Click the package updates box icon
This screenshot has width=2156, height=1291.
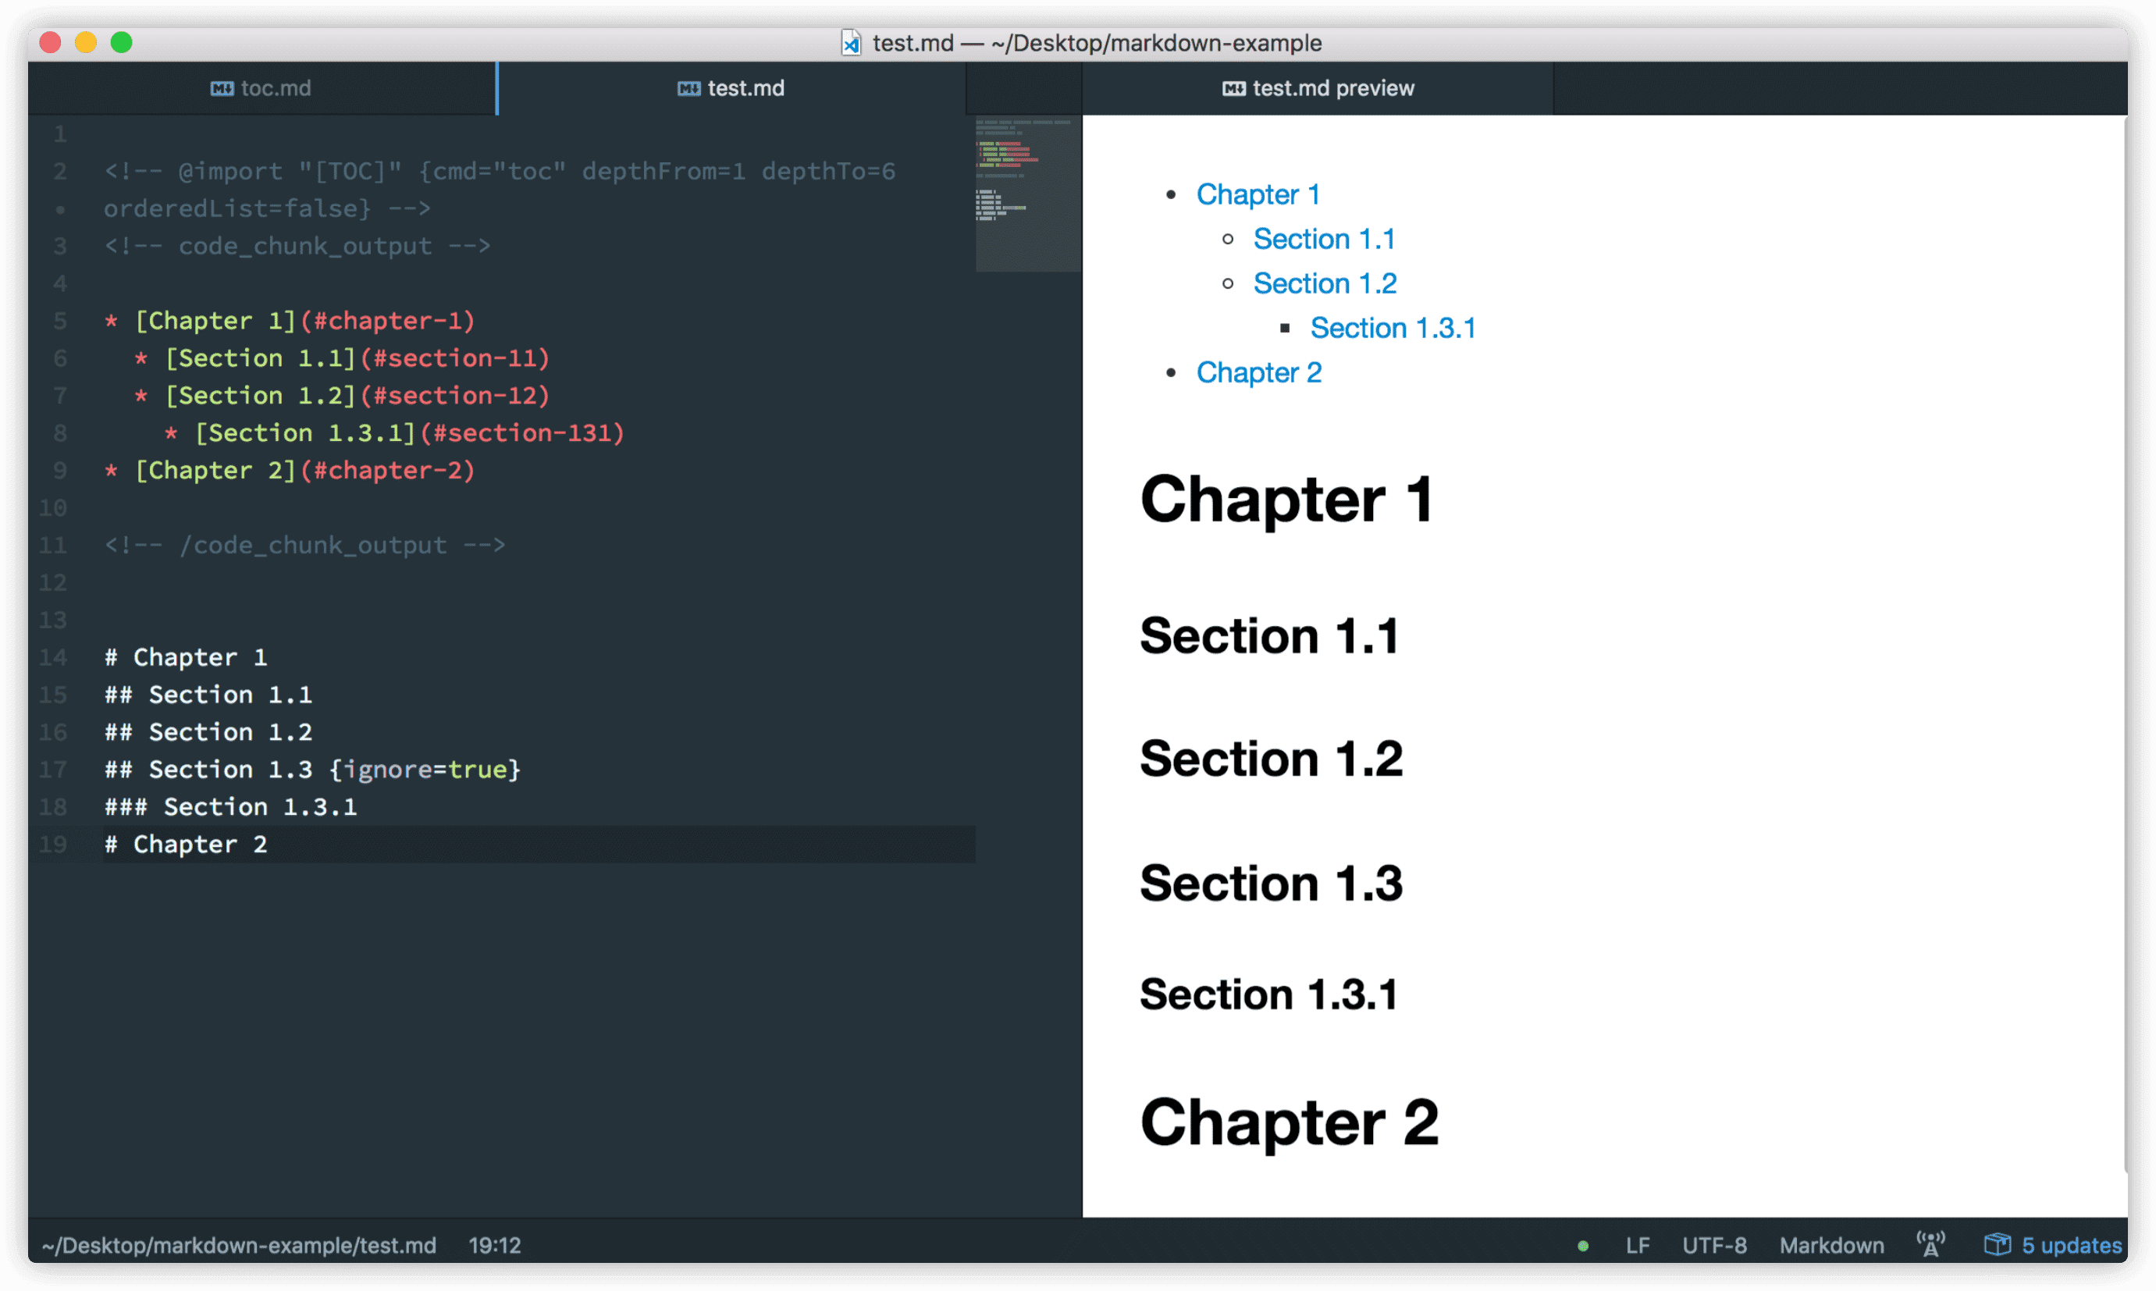coord(1996,1245)
